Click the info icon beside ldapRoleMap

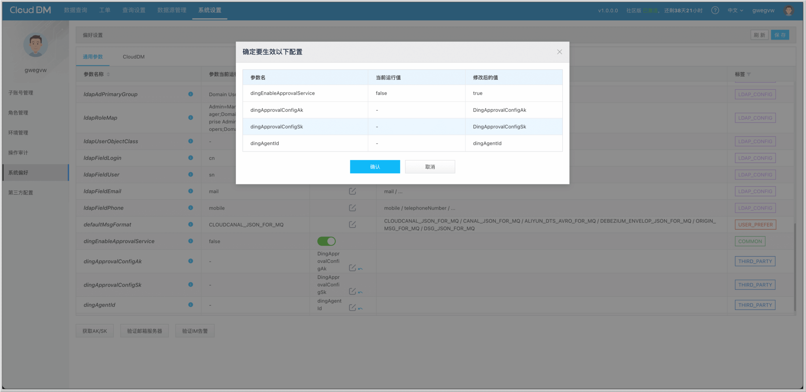[191, 118]
